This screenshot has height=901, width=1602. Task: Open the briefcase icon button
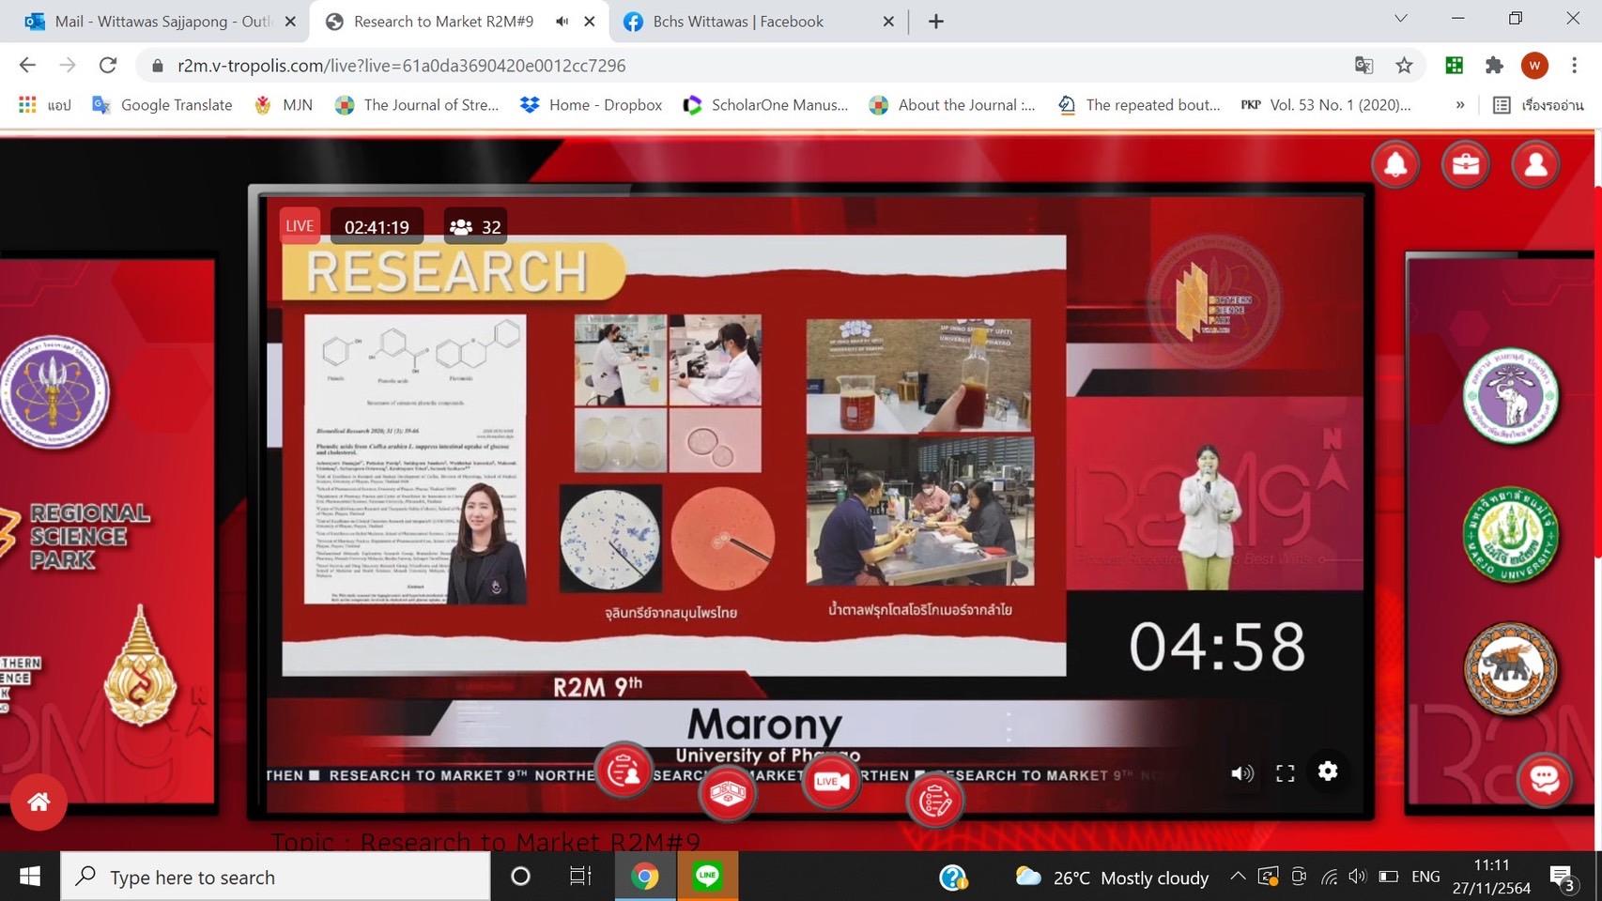tap(1466, 165)
